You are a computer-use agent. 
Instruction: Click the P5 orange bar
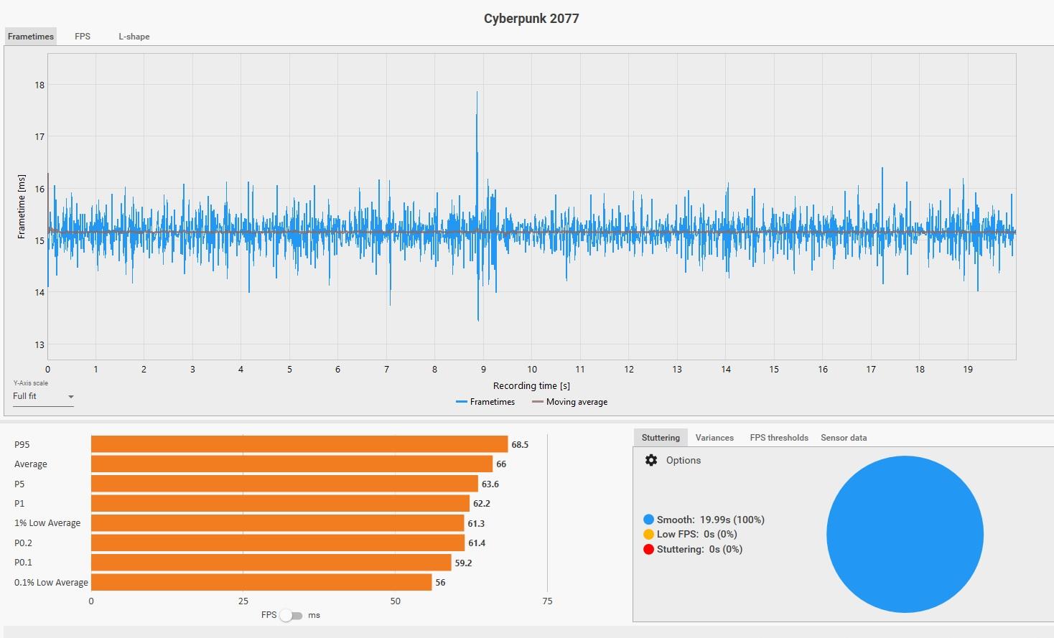[284, 484]
